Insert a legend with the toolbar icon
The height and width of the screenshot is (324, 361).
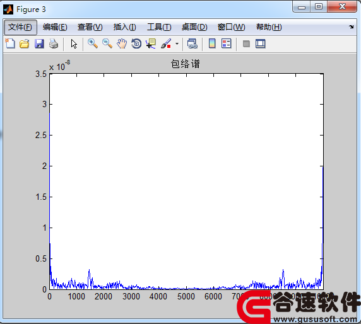[x=227, y=43]
